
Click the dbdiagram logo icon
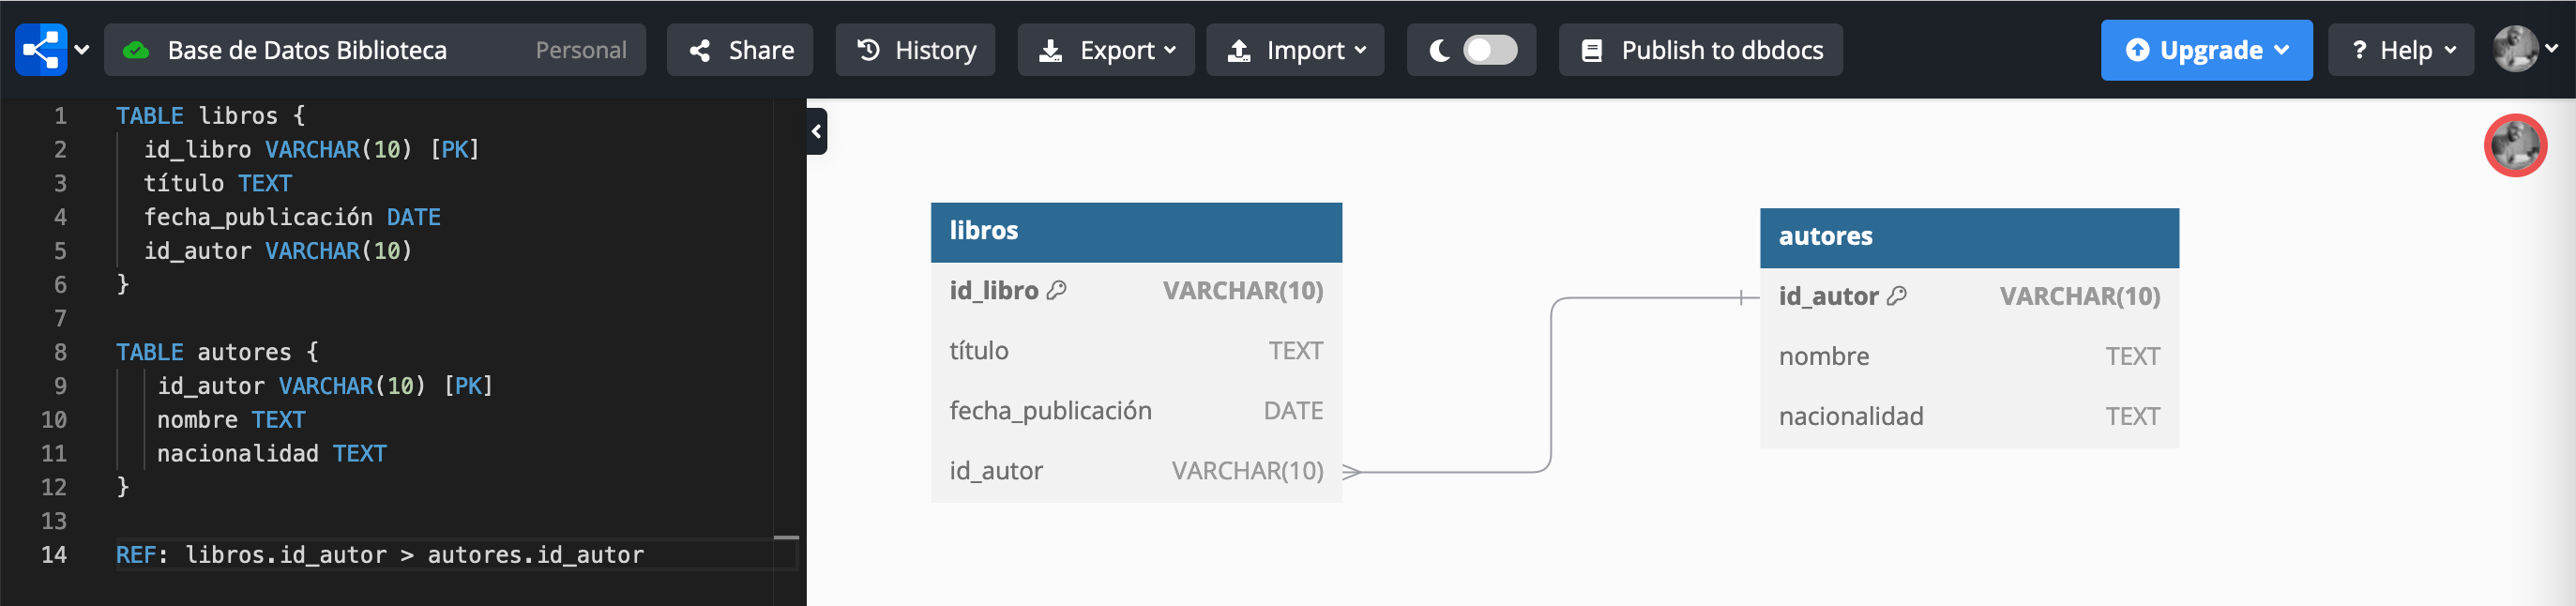(x=40, y=50)
